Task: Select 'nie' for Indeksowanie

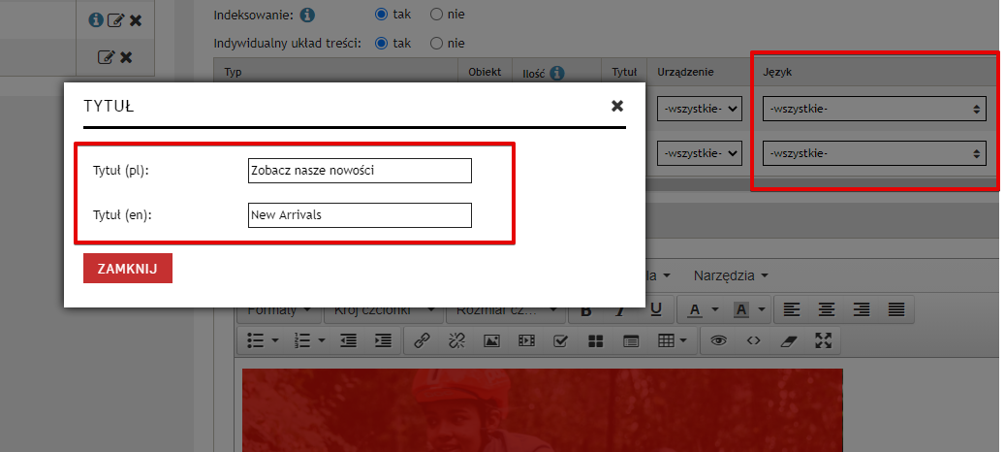Action: click(x=436, y=15)
